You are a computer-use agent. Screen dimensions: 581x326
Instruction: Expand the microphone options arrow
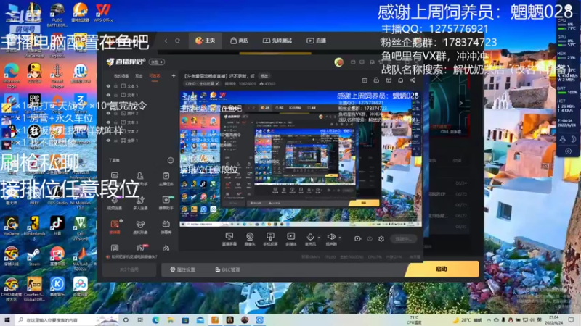pyautogui.click(x=319, y=238)
